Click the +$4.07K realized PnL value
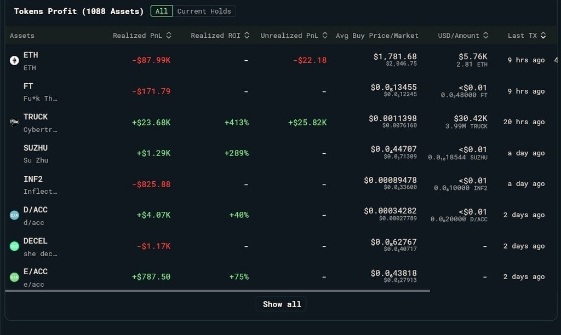The height and width of the screenshot is (335, 561). point(154,215)
